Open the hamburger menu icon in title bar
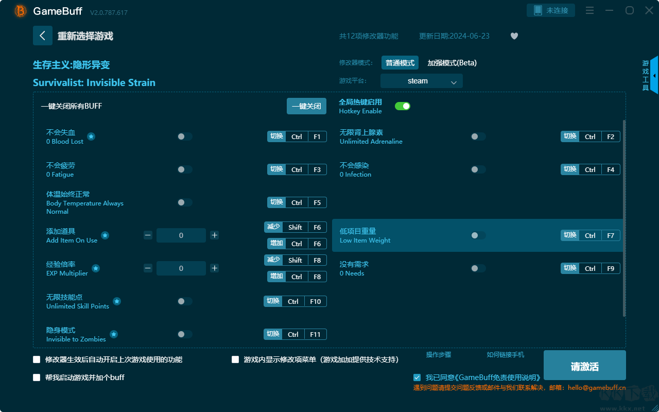Image resolution: width=659 pixels, height=412 pixels. (590, 10)
